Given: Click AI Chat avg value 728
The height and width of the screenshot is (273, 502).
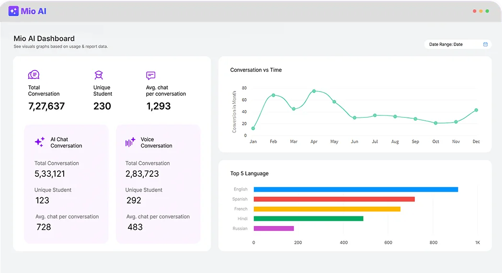Looking at the screenshot, I should click(x=44, y=227).
